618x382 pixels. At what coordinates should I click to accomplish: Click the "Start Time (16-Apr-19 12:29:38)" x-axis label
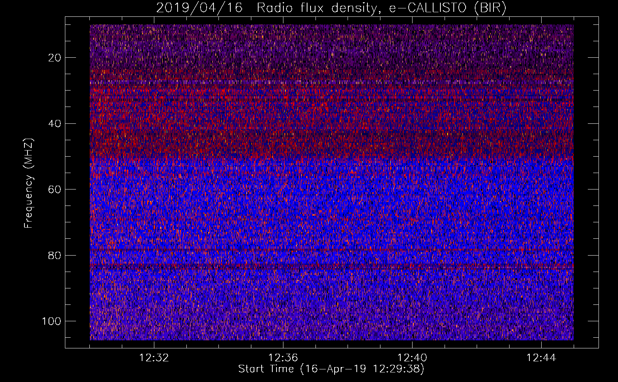(x=331, y=369)
